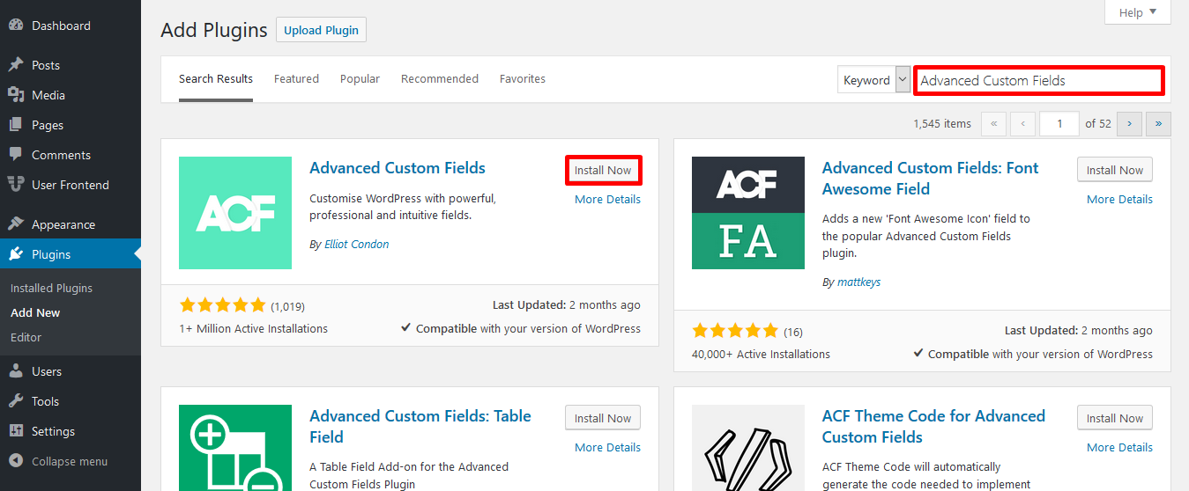Click the Posts pushpin icon
Viewport: 1189px width, 491px height.
15,65
